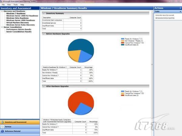Click 'Inventoried client computers' row
Image resolution: width=182 pixels, height=136 pixels.
(x=62, y=20)
